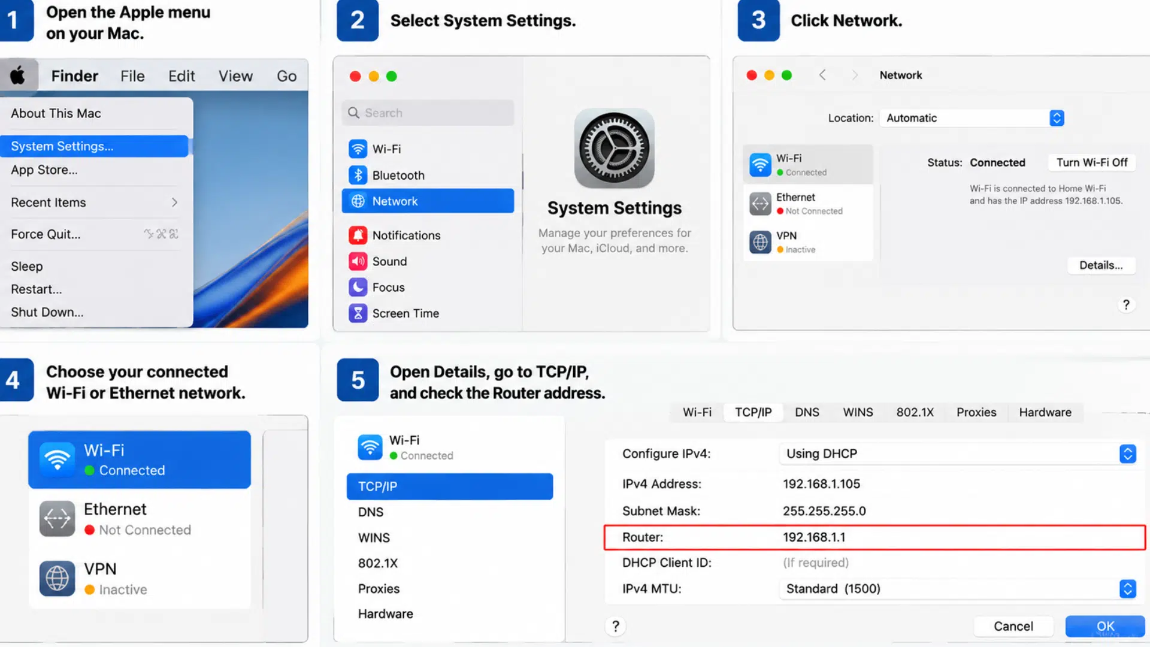
Task: Click the Network globe icon in sidebar
Action: 358,201
